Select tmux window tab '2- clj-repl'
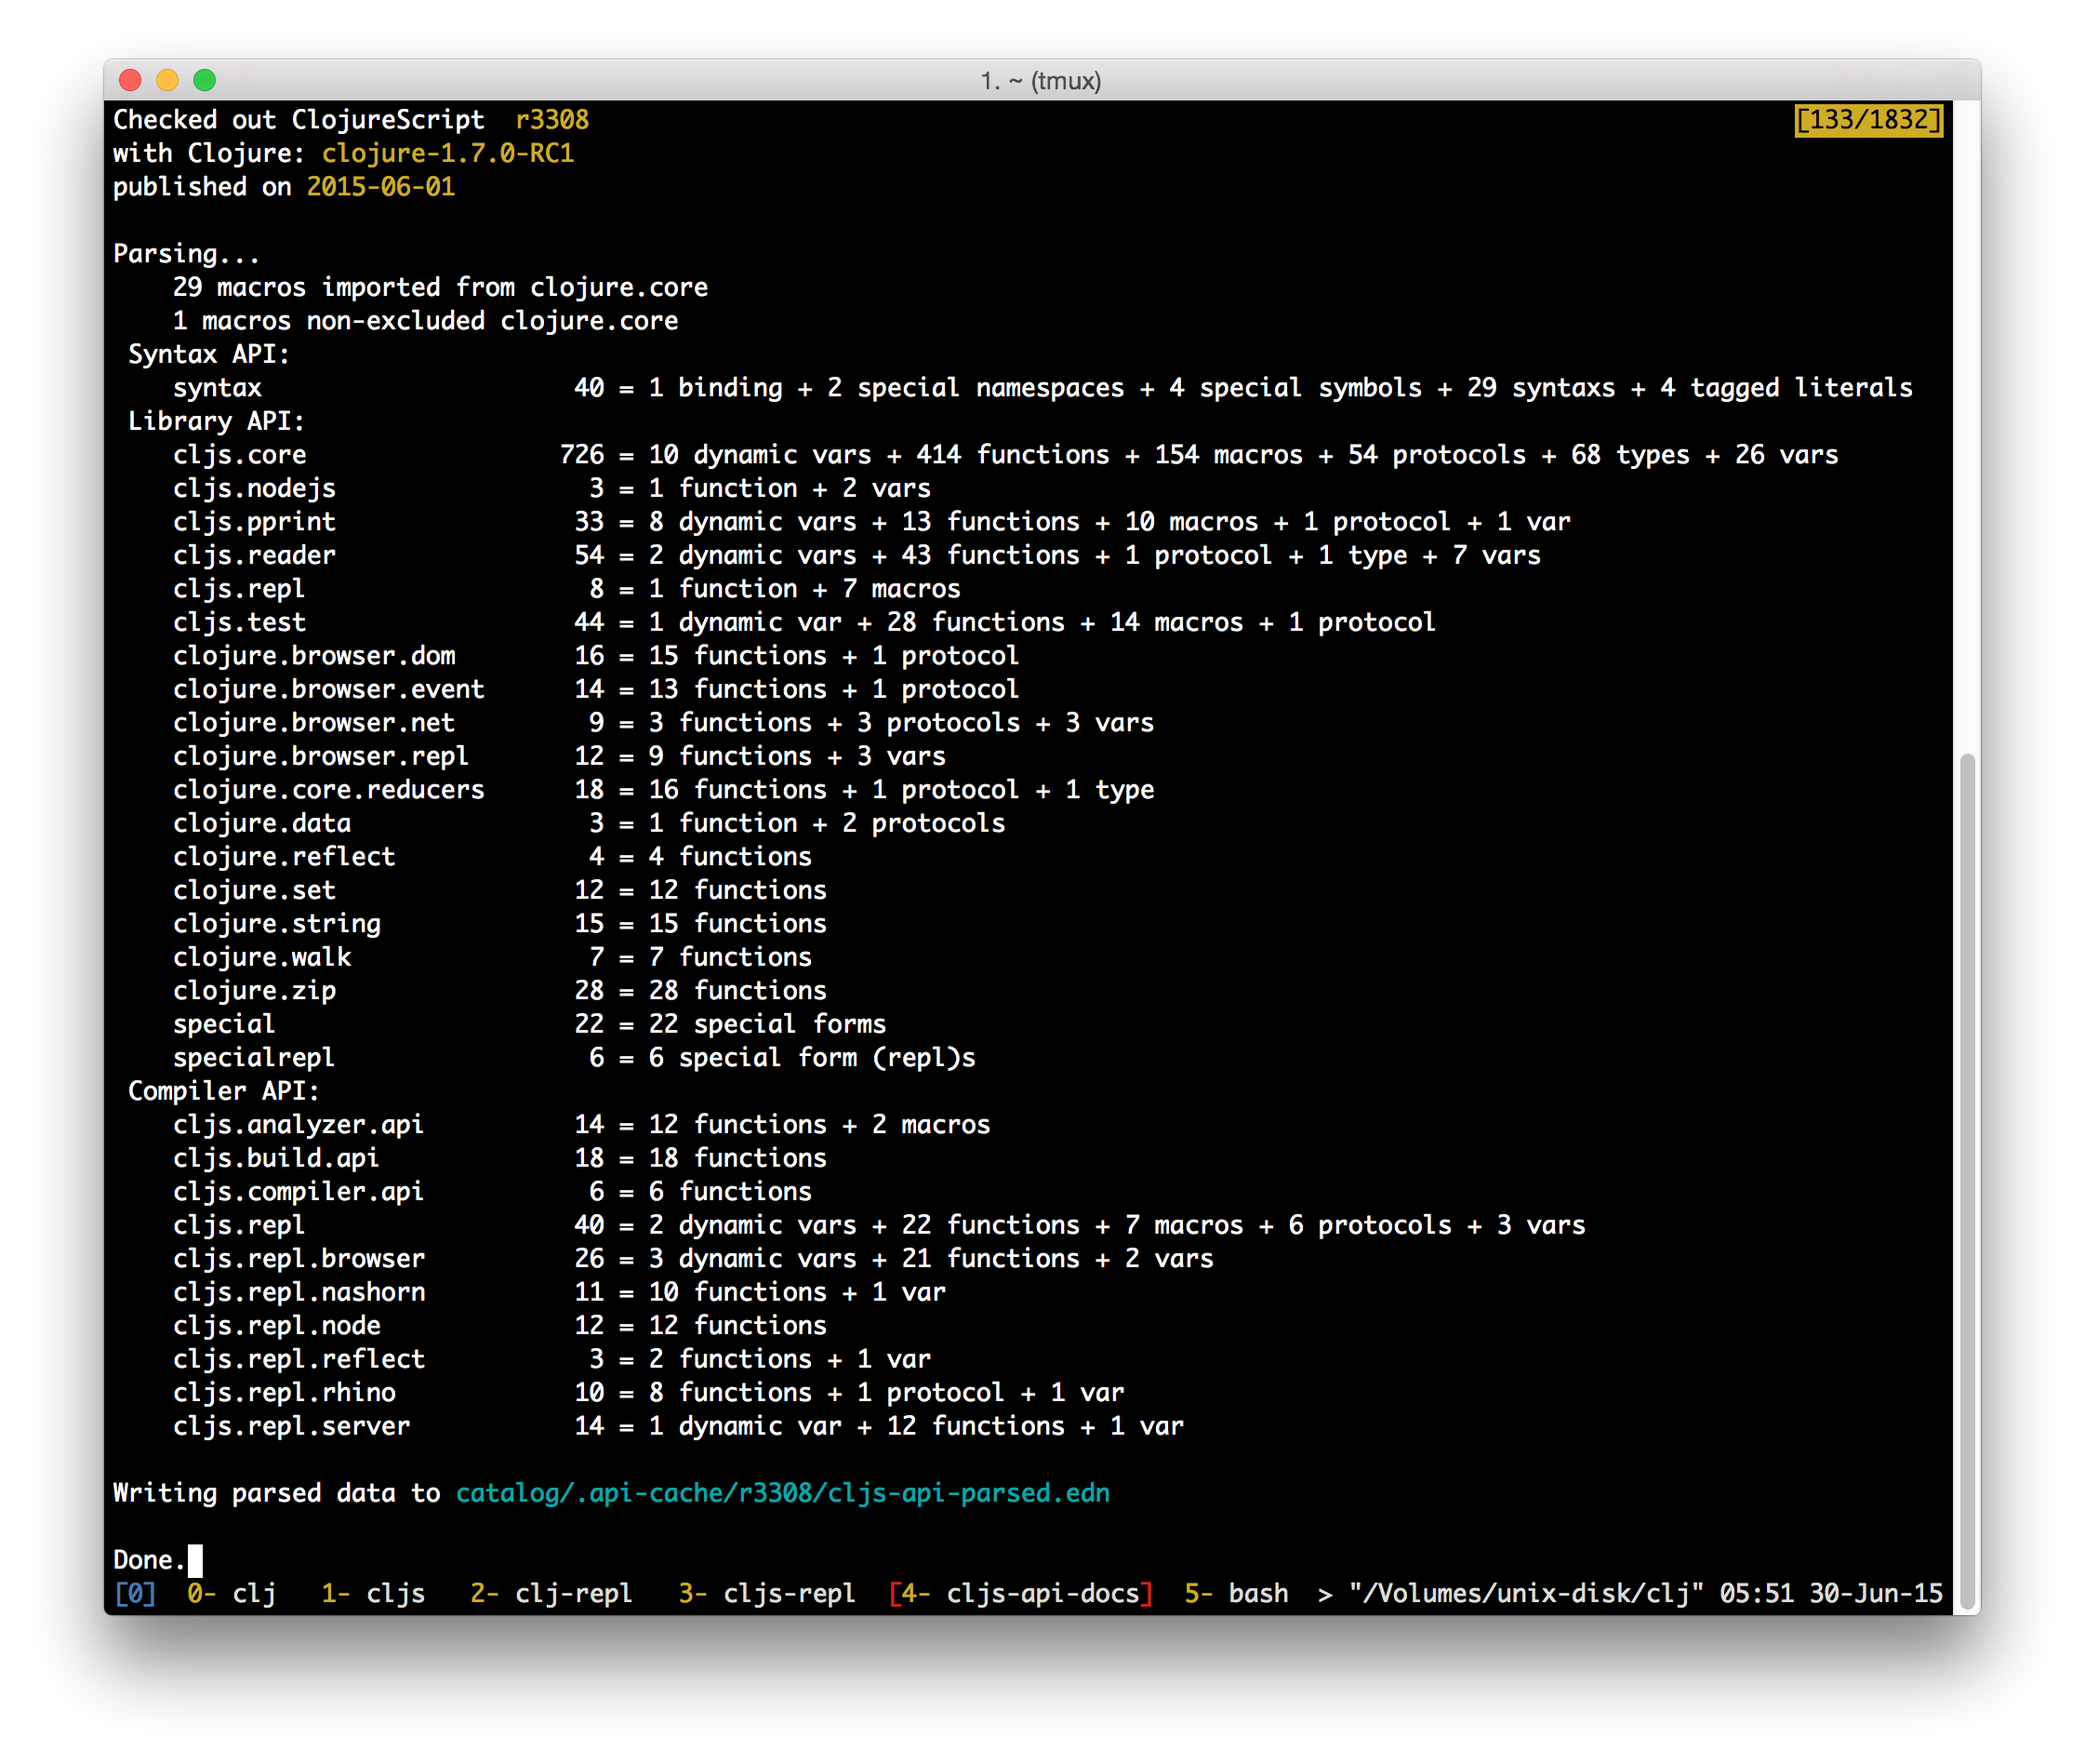 551,1593
